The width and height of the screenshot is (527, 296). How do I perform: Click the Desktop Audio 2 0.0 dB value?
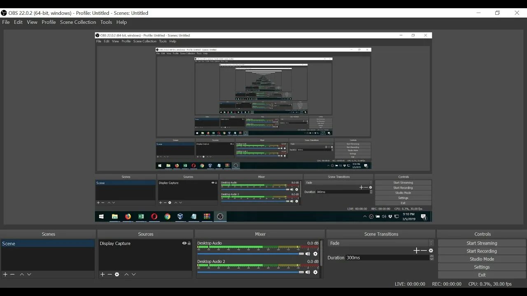pos(313,261)
